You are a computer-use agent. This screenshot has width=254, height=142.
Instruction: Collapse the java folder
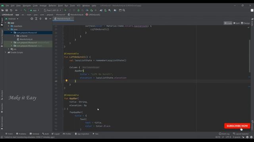9,29
